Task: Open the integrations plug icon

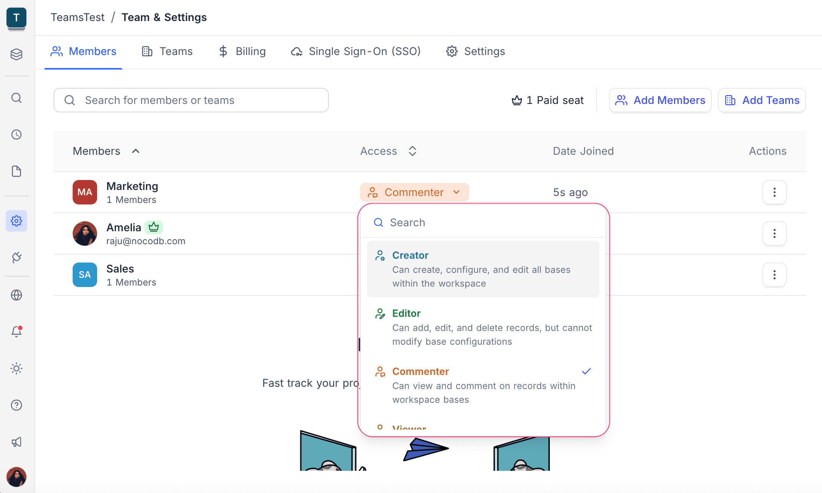Action: coord(16,257)
